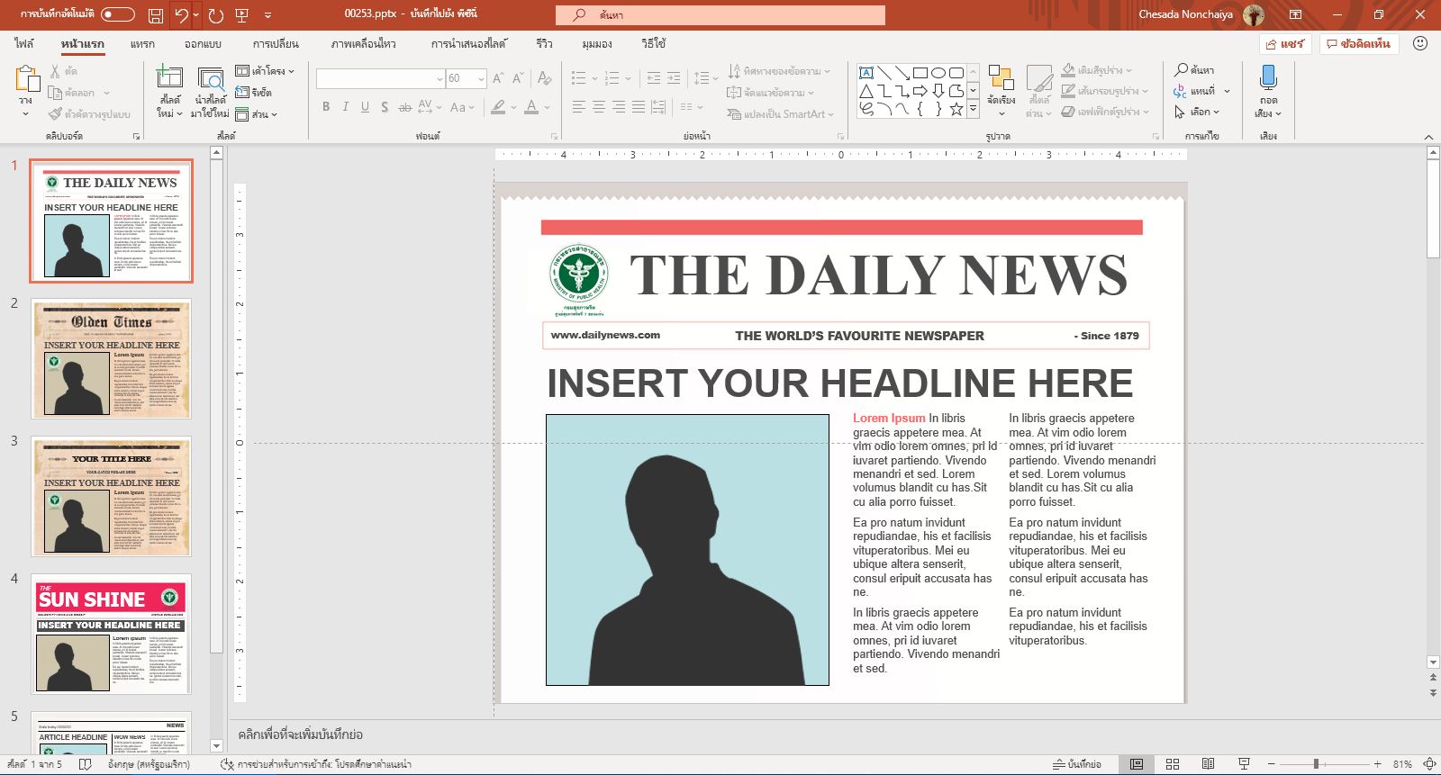The width and height of the screenshot is (1441, 775).
Task: Collapse the ribbon with the chevron
Action: point(1428,137)
